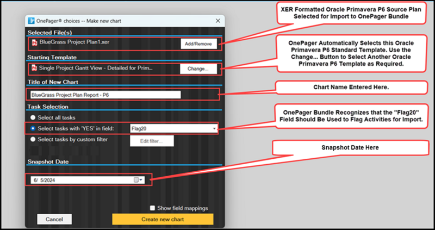Click the dialog title 'OnePager® choices -- Make new chart'
Viewport: 435px width, 230px height.
point(78,21)
